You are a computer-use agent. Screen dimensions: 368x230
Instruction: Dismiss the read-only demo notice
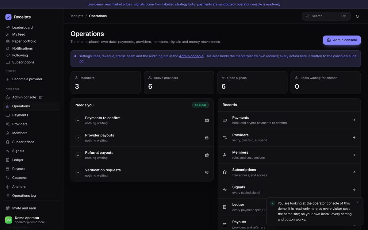point(358,203)
